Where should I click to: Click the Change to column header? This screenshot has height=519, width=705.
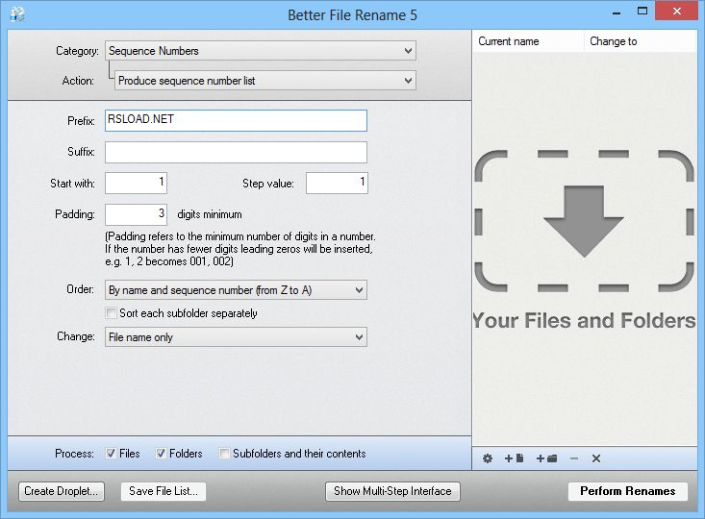tap(641, 41)
